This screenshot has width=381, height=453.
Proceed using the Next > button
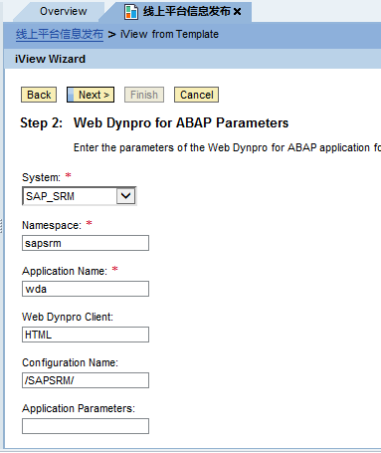click(91, 95)
